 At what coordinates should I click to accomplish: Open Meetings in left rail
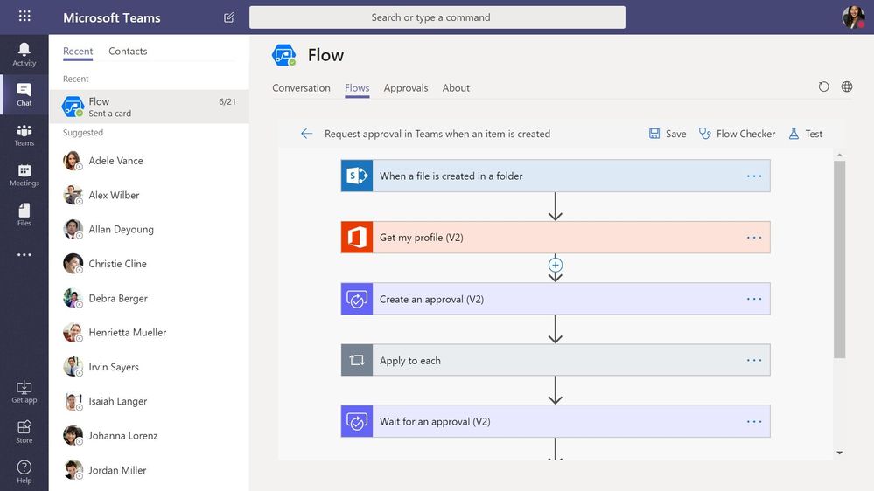(24, 175)
